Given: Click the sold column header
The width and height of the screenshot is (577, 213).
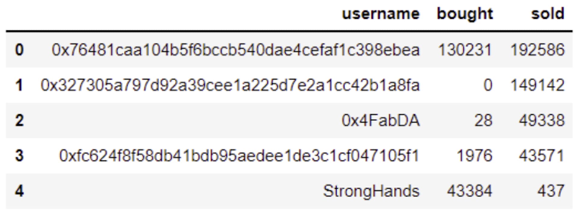Looking at the screenshot, I should [548, 14].
